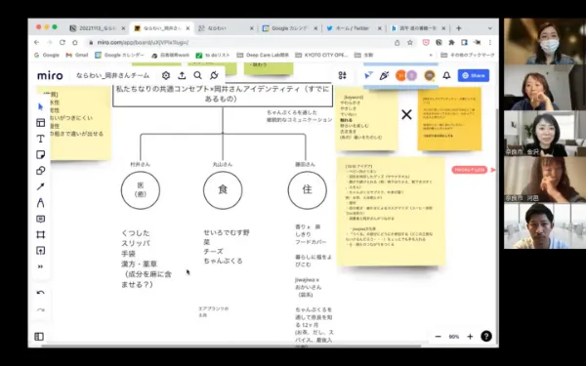This screenshot has height=366, width=586.
Task: Open the reactions party icon
Action: click(x=384, y=75)
